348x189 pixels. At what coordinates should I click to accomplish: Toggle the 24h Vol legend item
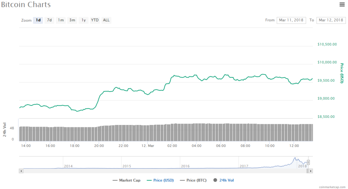pos(224,180)
